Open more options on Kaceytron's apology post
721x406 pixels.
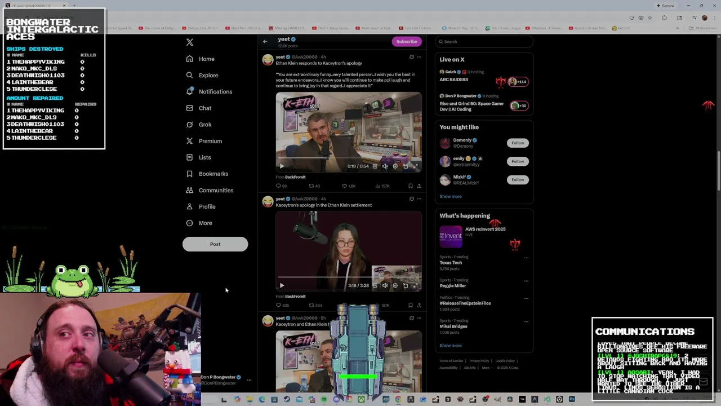tap(419, 198)
